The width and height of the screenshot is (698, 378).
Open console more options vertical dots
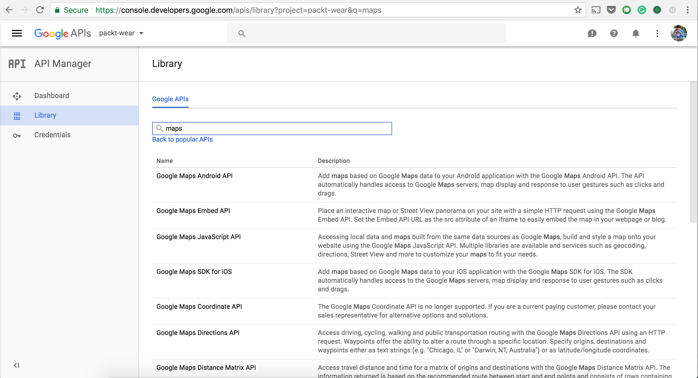tap(657, 33)
